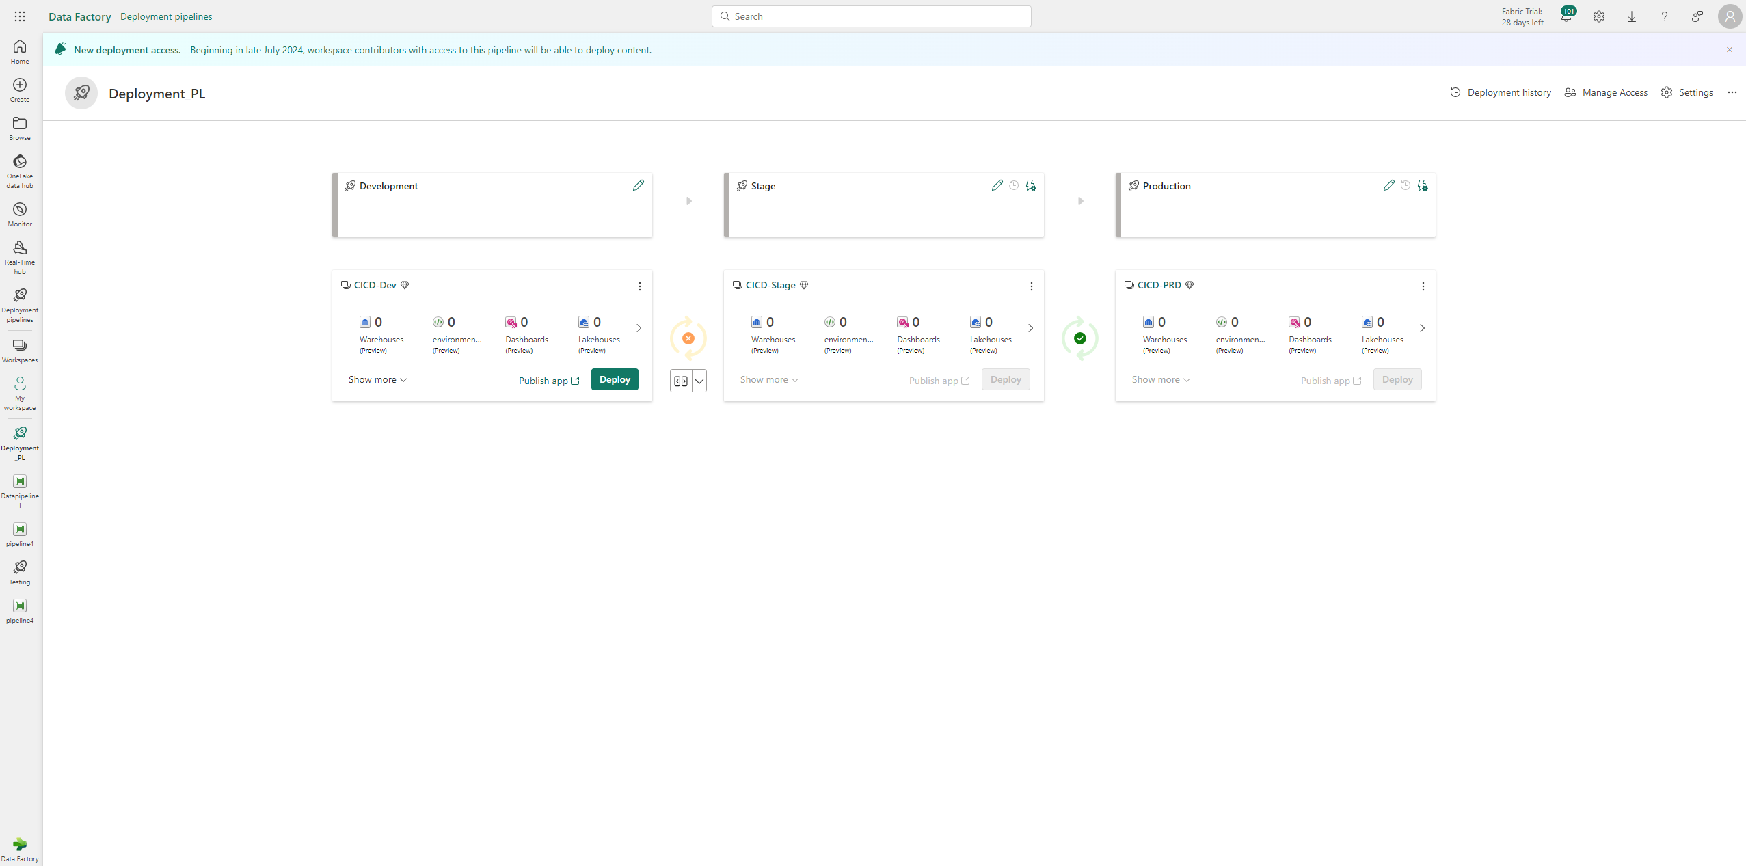Open Data Factory experience switcher
Screen dimensions: 1746x866
pos(20,850)
